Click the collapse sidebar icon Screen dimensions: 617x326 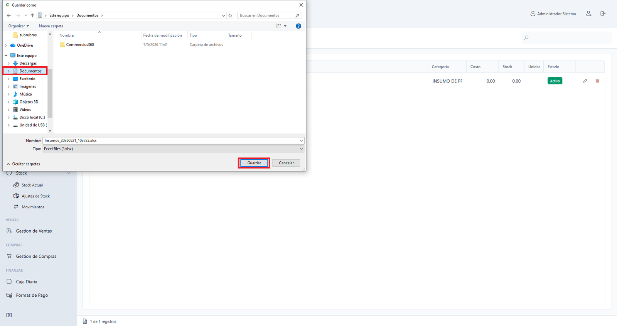point(9,315)
